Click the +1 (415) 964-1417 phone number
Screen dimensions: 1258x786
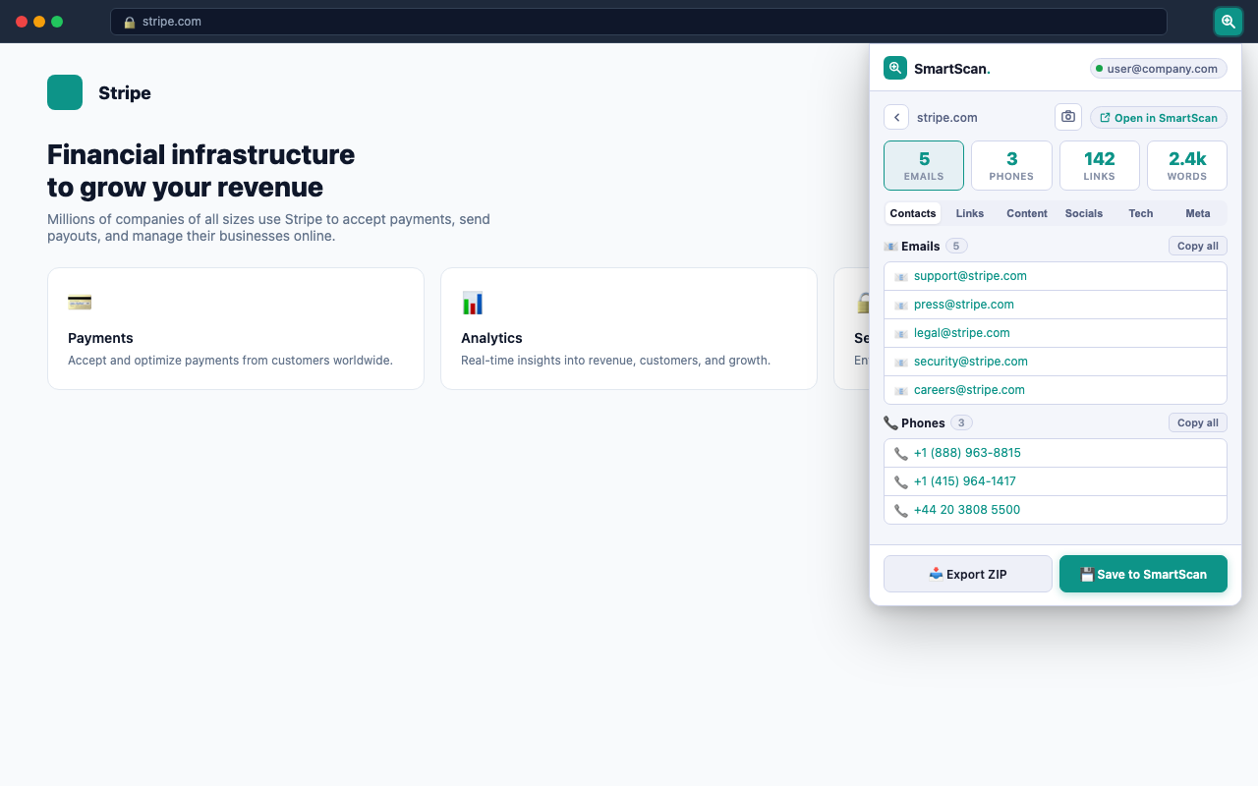(x=965, y=481)
